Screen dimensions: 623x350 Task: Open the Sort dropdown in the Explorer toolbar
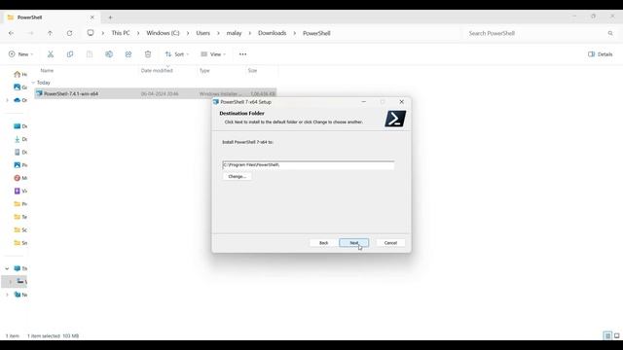point(177,54)
